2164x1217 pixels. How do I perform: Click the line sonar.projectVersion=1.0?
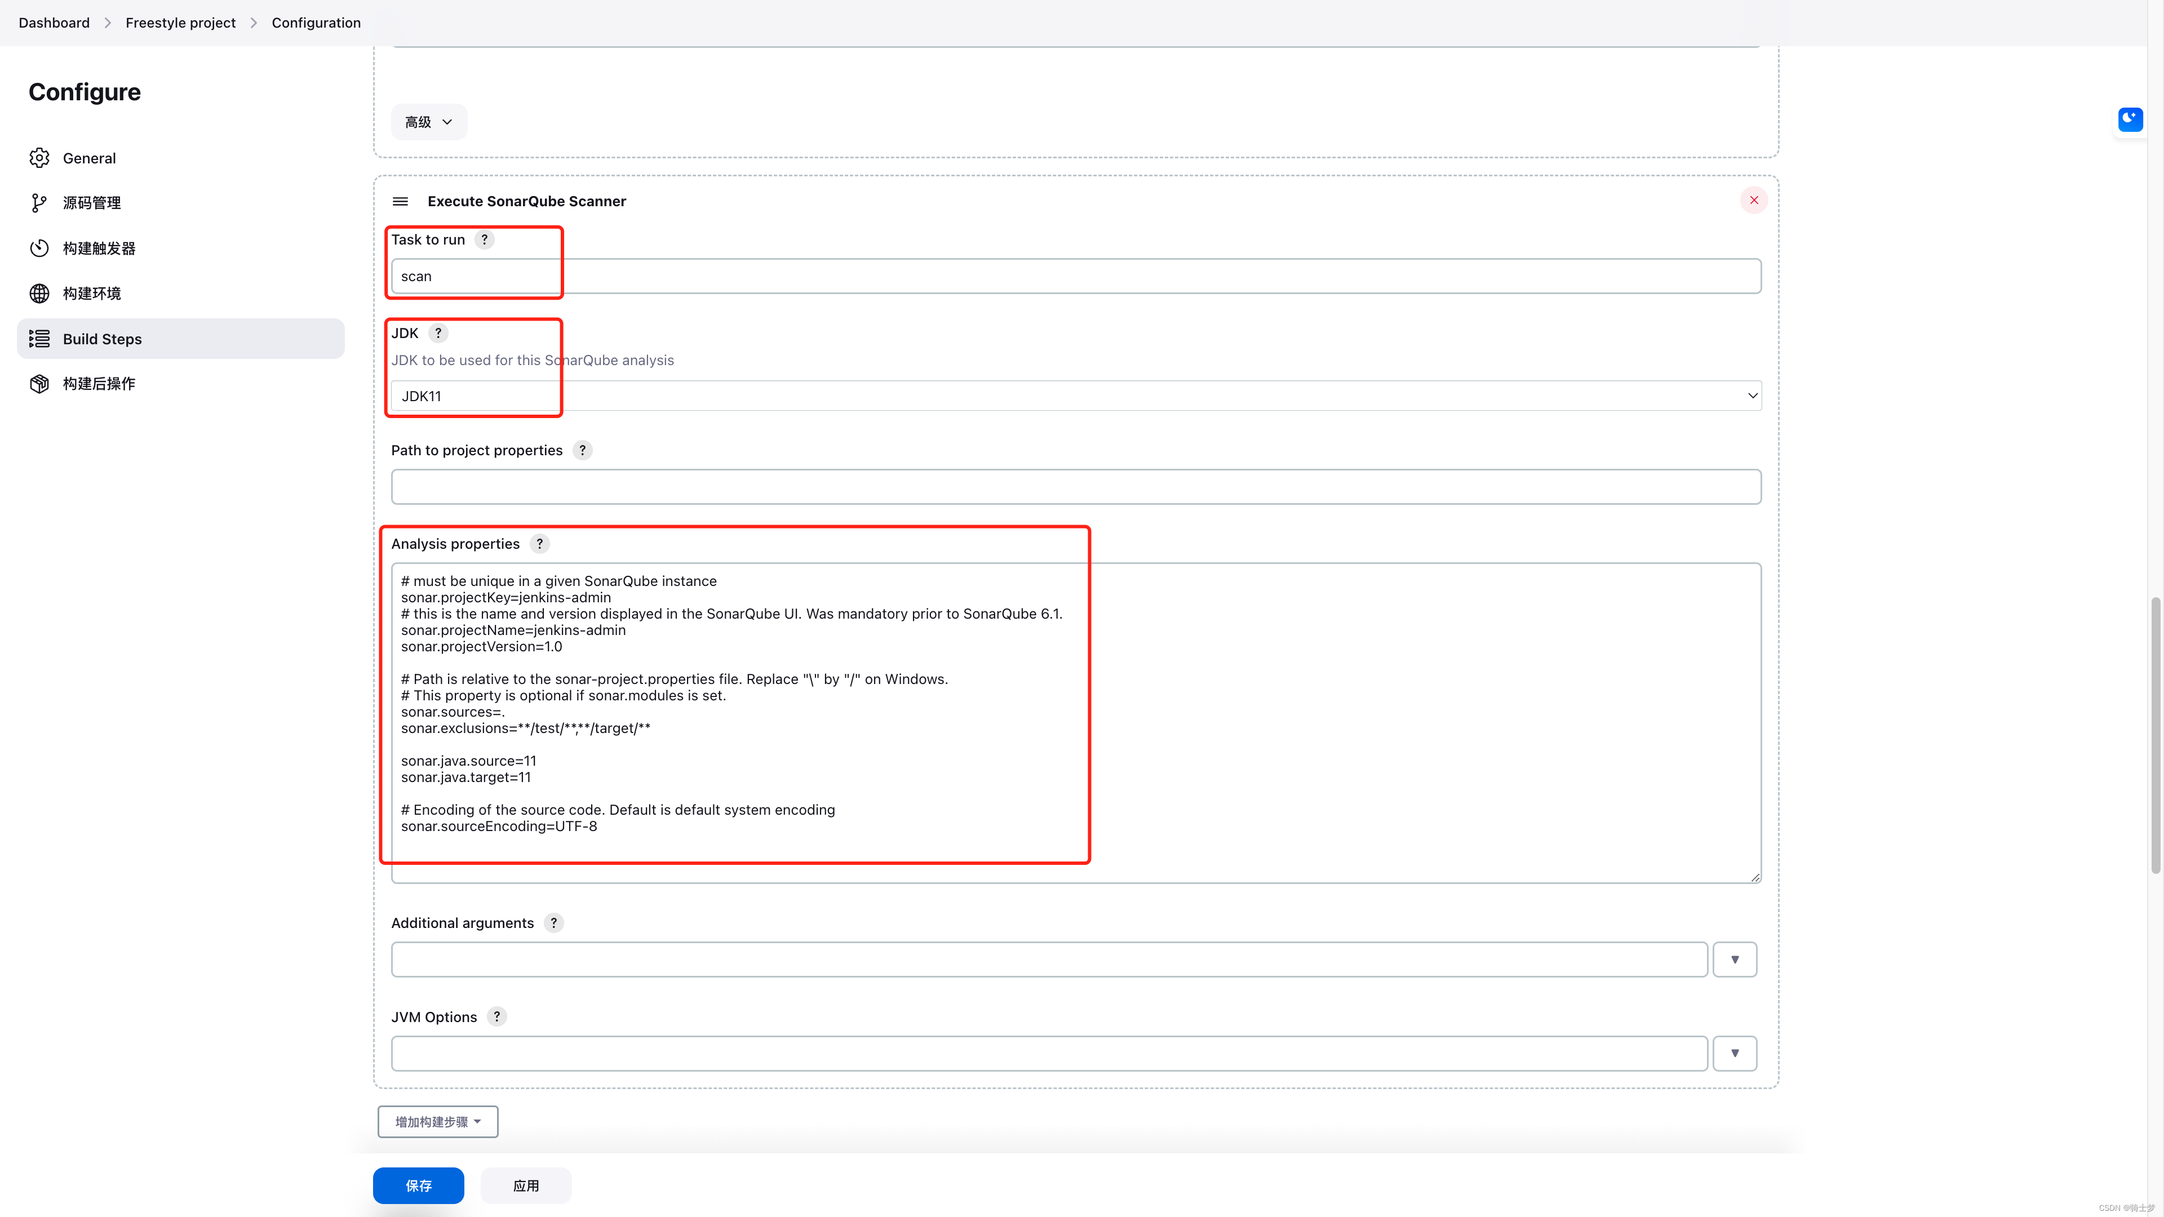point(481,647)
